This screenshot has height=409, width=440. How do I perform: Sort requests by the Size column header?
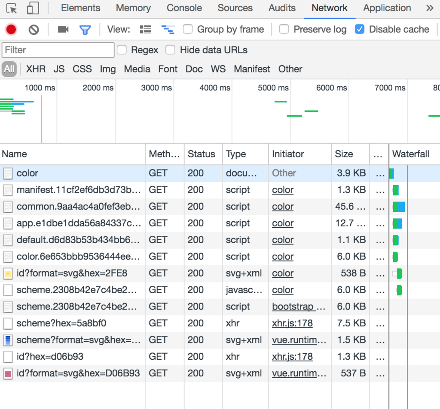point(344,154)
